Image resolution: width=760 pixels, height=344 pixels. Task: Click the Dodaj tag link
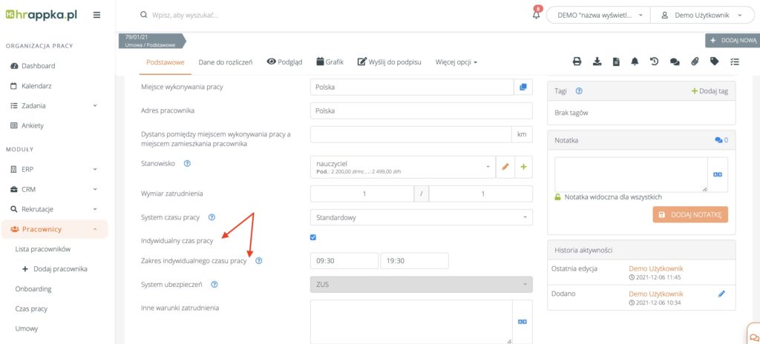(710, 90)
